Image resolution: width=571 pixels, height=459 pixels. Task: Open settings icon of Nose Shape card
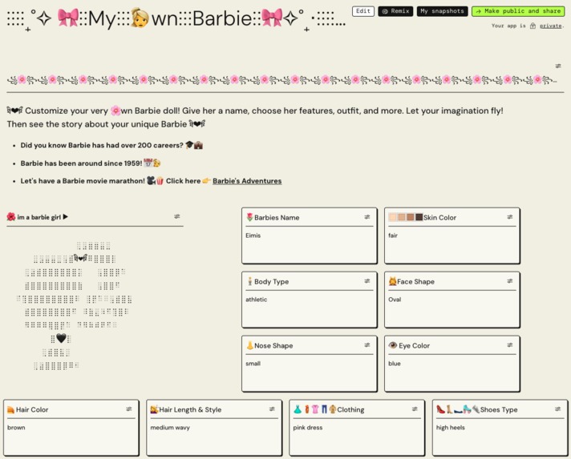coord(367,345)
